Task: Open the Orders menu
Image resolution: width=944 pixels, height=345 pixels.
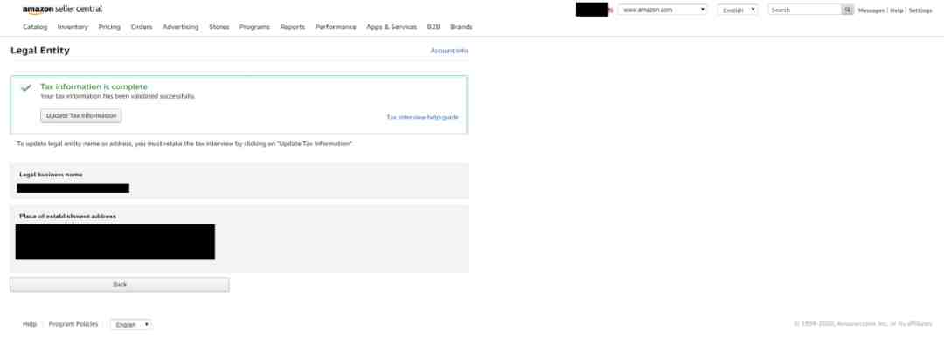Action: [x=142, y=27]
